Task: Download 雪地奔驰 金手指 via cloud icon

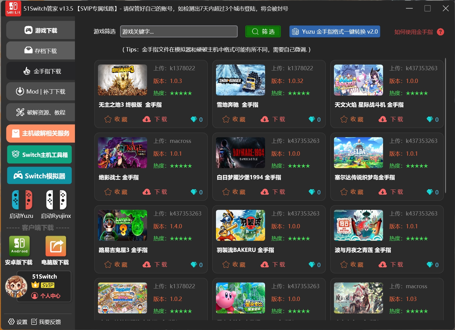Action: (265, 119)
